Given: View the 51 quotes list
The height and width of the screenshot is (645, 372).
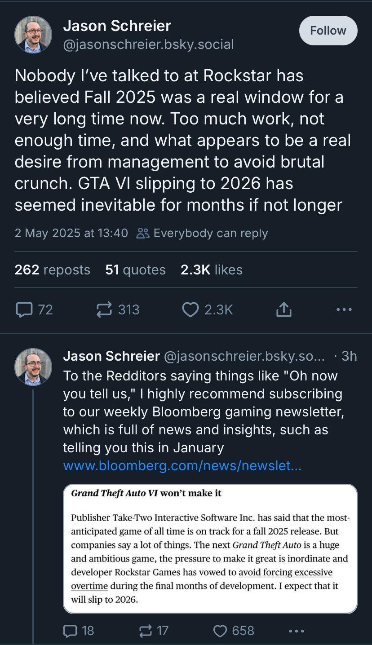Looking at the screenshot, I should (x=135, y=270).
